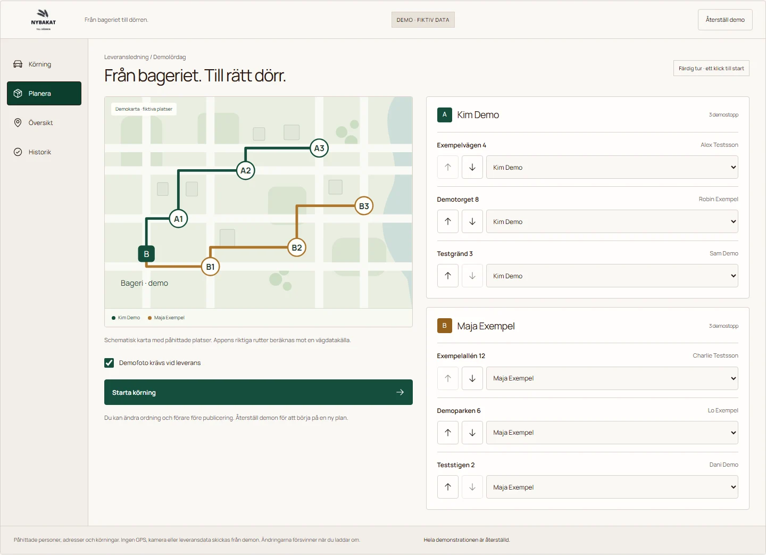Click DEMO · FIKTIV DATA badge
The image size is (766, 555).
[423, 20]
